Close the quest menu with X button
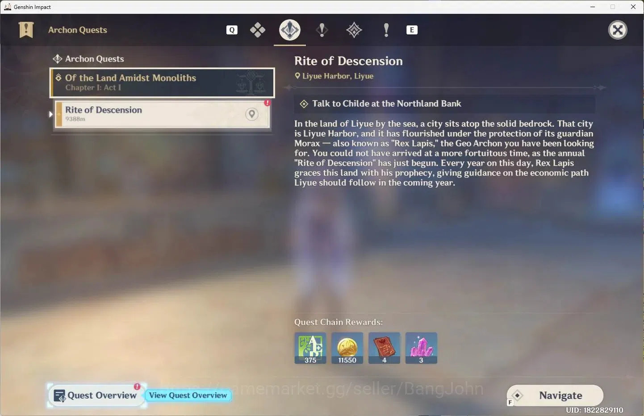 point(618,30)
